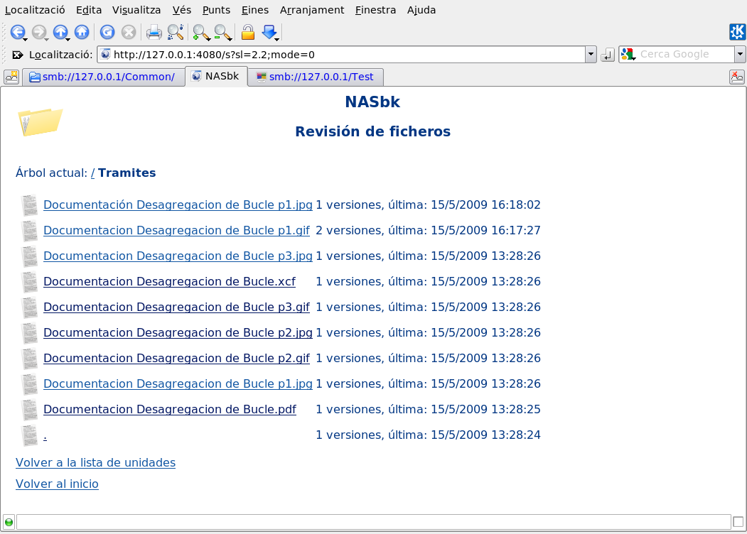Image resolution: width=747 pixels, height=534 pixels.
Task: Click file icon beside Bucle p1.gif row
Action: click(30, 231)
